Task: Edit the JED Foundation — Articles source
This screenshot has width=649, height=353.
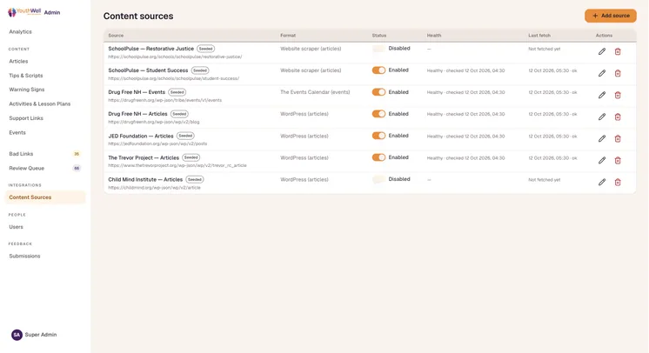Action: coord(602,138)
